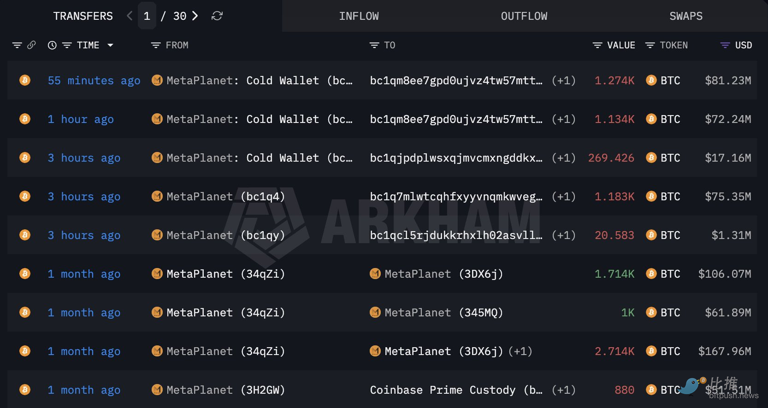Click the MetaPlanet logo beside (345MQ)
This screenshot has width=768, height=408.
pyautogui.click(x=375, y=312)
